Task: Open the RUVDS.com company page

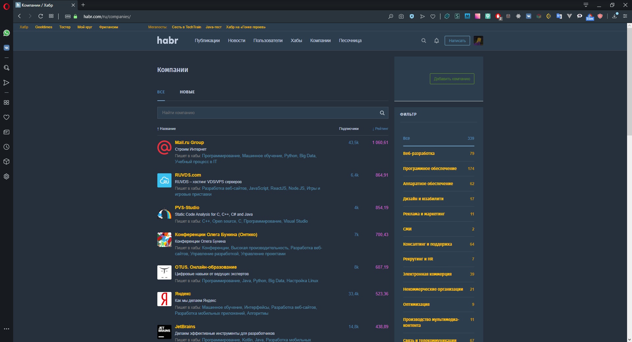Action: [x=188, y=175]
